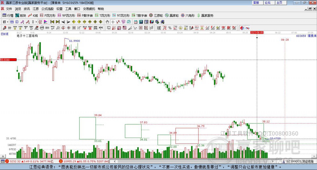Click the 论坛 forum button

pyautogui.click(x=269, y=2)
